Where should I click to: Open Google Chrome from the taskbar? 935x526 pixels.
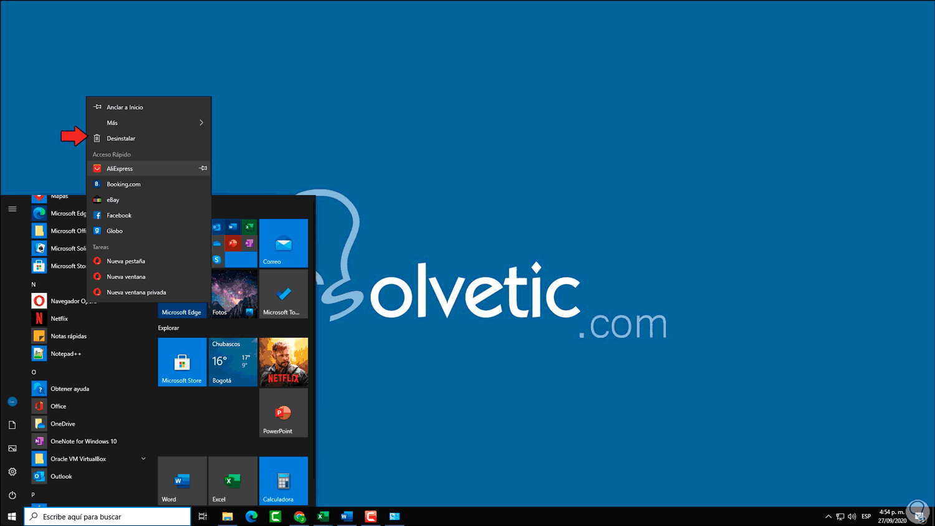click(299, 517)
